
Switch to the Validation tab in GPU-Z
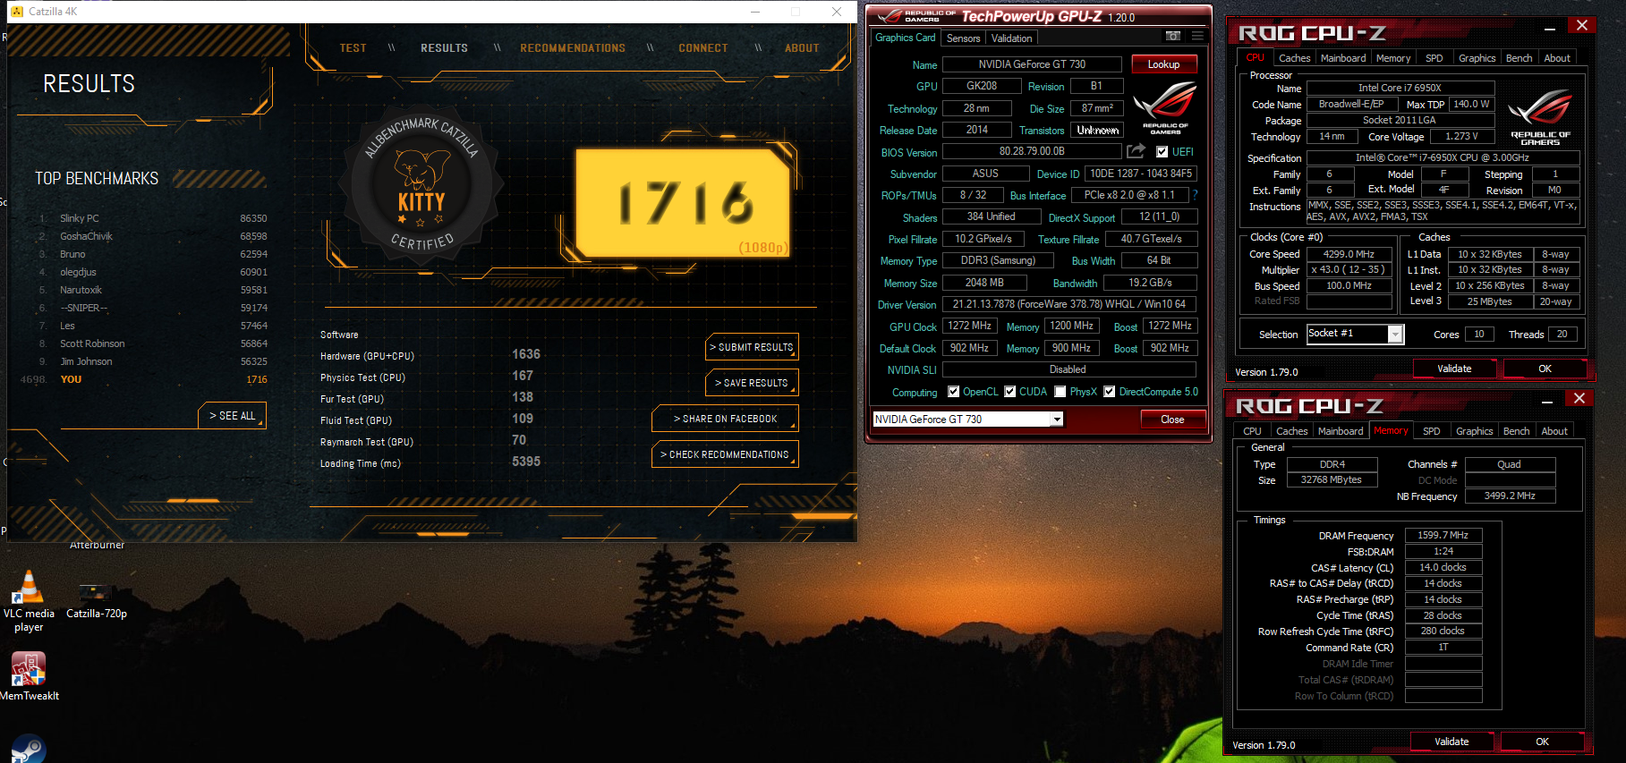point(1011,38)
